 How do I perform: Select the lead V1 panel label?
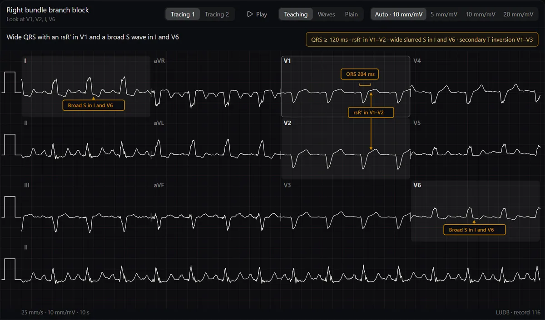[x=287, y=60]
